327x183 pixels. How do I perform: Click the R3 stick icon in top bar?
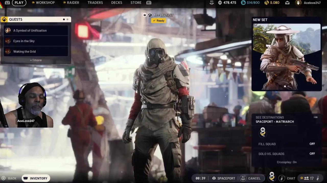(212, 3)
